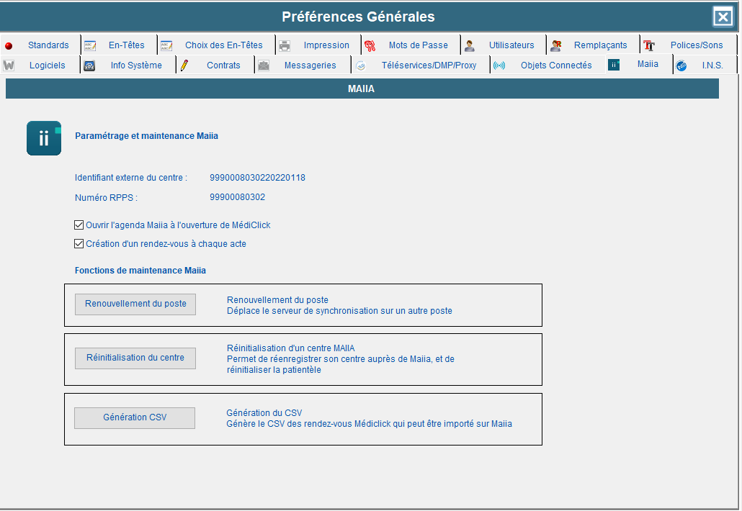Click the Info Système tab icon
Image resolution: width=742 pixels, height=511 pixels.
pos(89,65)
